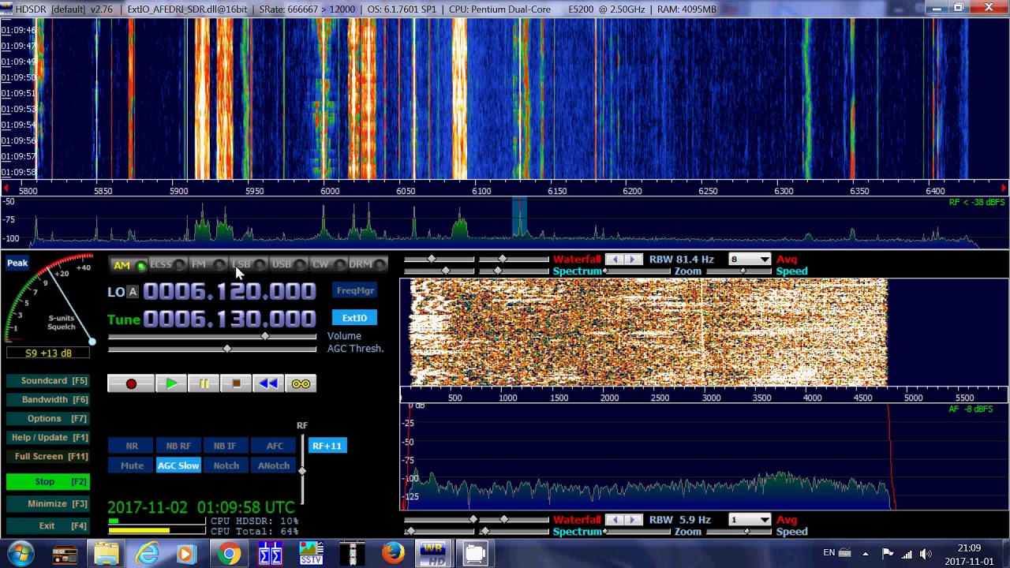
Task: Adjust the vertical RF gain slider
Action: (302, 469)
